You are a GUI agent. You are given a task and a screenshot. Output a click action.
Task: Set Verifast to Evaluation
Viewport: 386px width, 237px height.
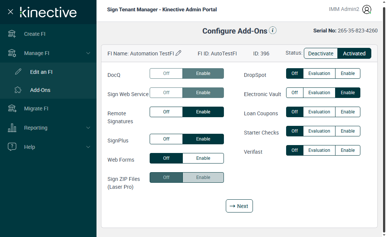[x=319, y=150]
